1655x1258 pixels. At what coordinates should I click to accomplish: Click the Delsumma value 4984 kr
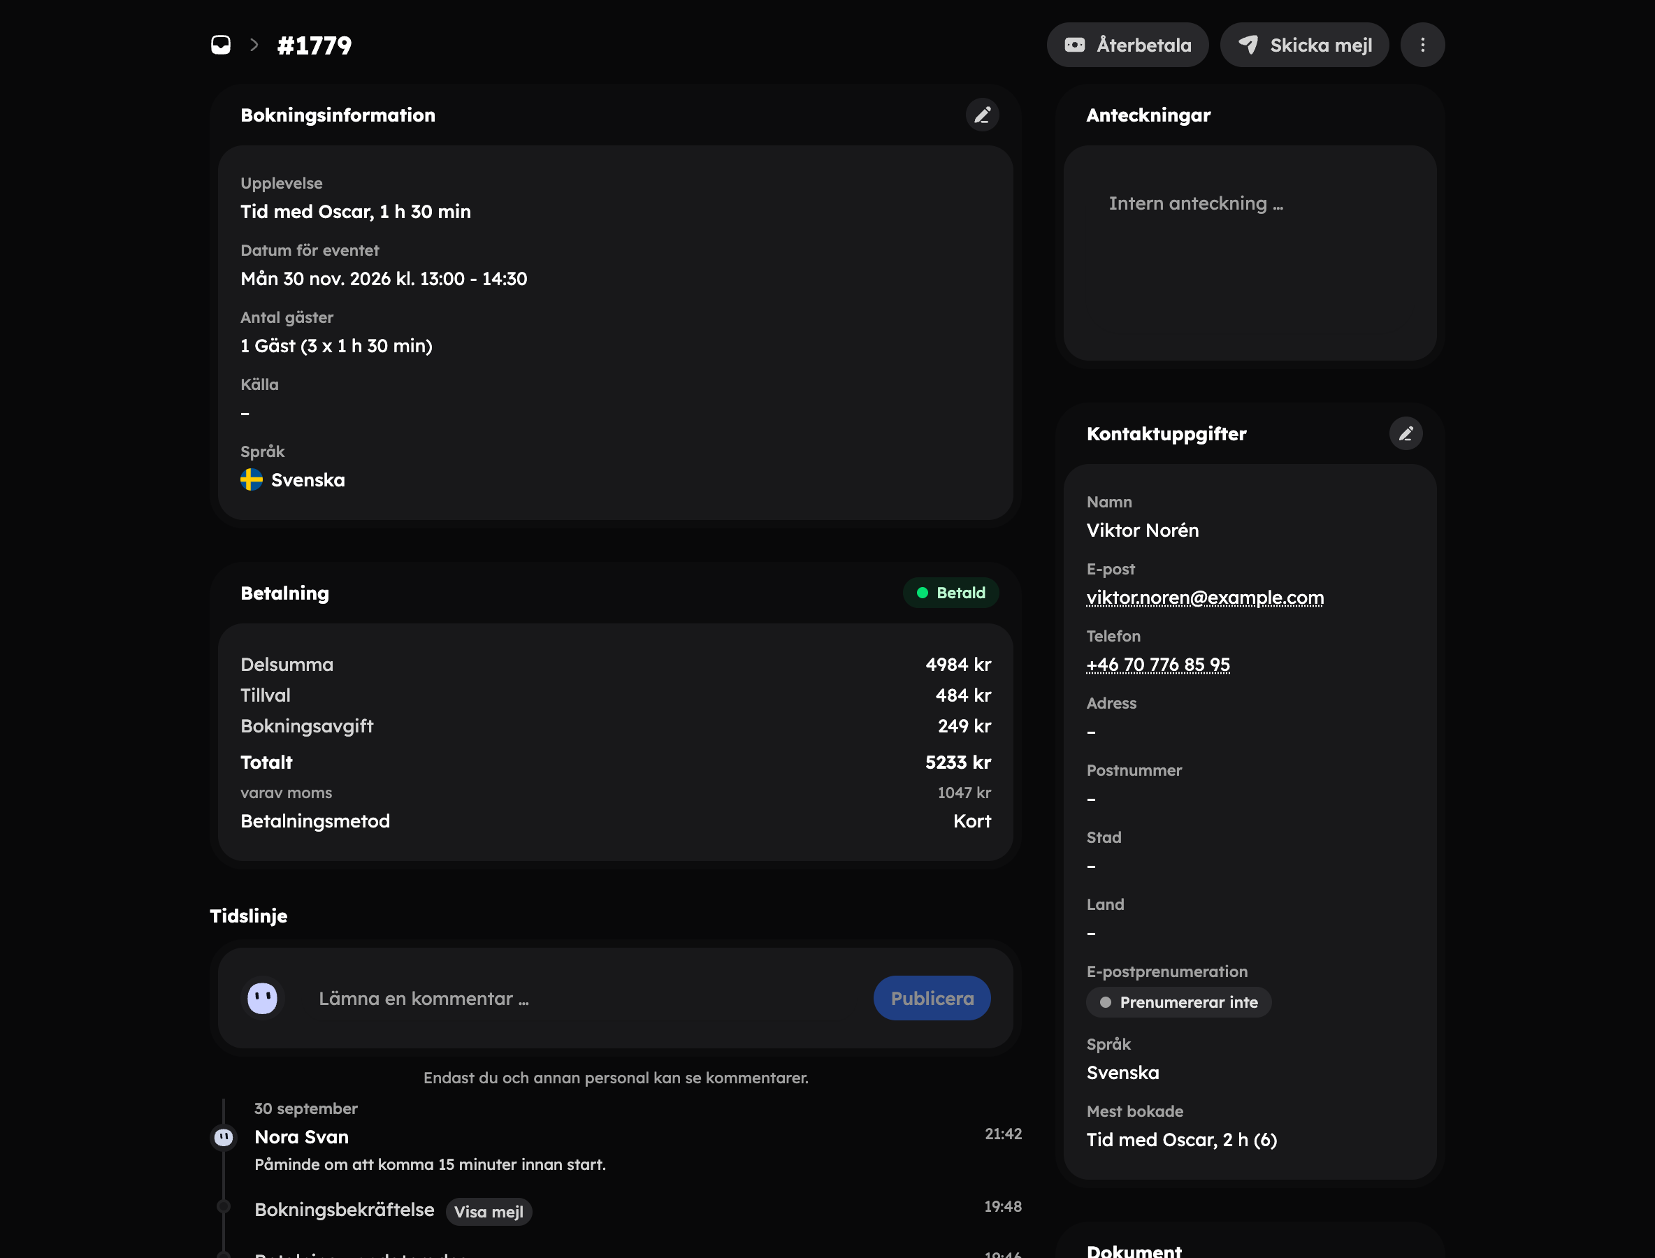coord(957,664)
